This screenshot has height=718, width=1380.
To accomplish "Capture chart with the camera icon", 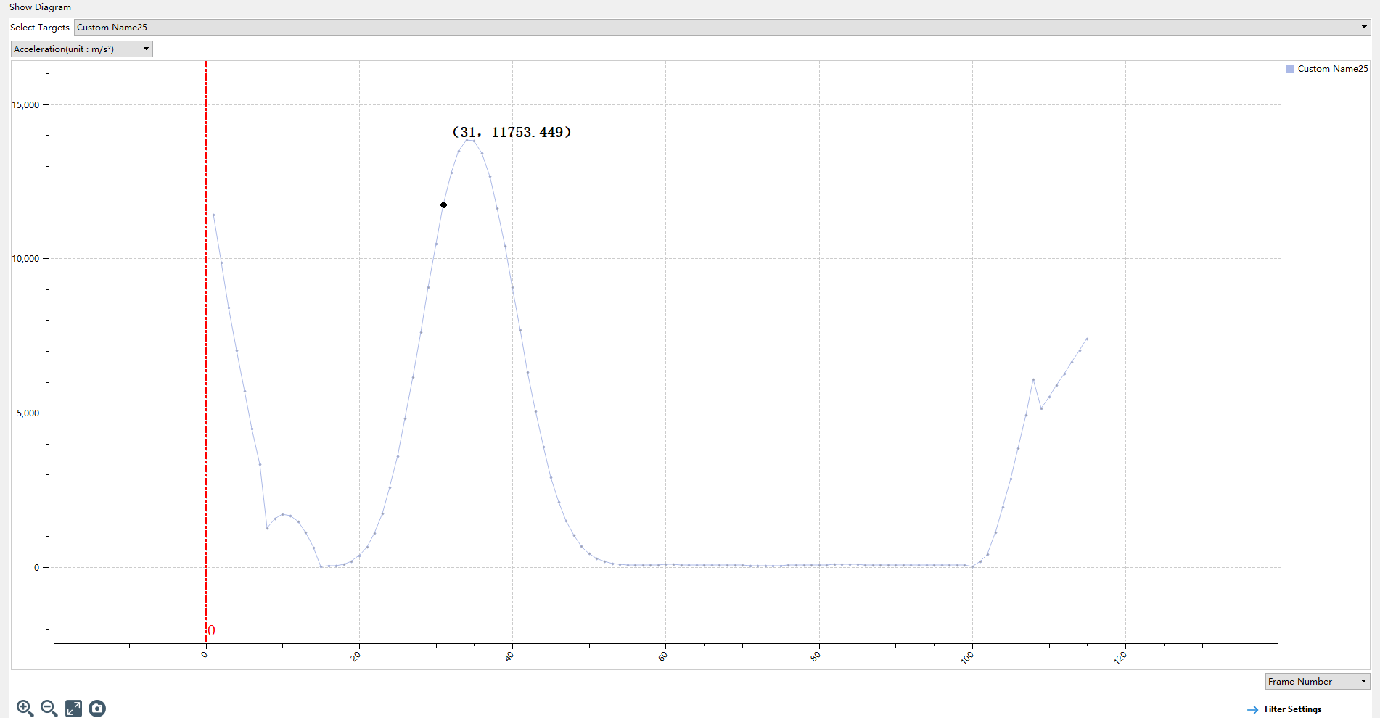I will pyautogui.click(x=97, y=709).
